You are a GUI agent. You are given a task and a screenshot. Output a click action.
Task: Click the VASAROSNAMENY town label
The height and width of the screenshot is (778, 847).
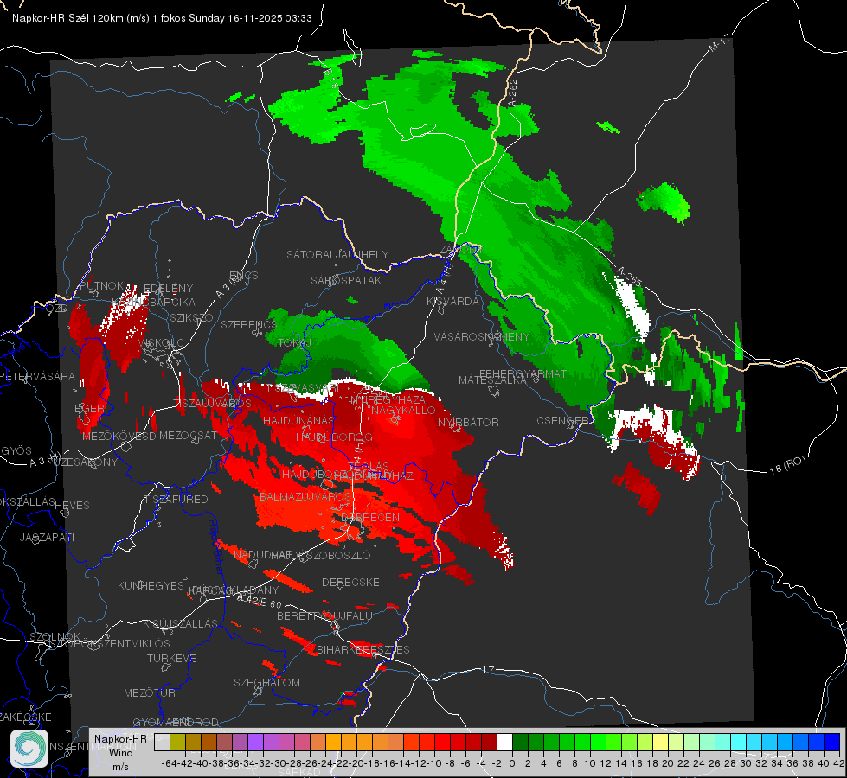pos(482,336)
